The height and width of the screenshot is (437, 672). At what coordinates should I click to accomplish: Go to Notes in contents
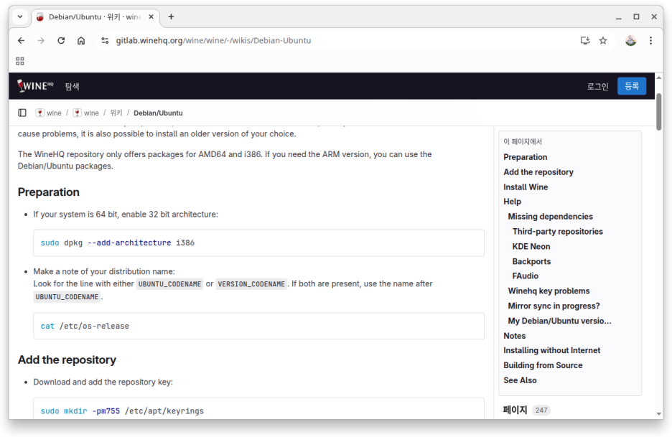pyautogui.click(x=514, y=337)
